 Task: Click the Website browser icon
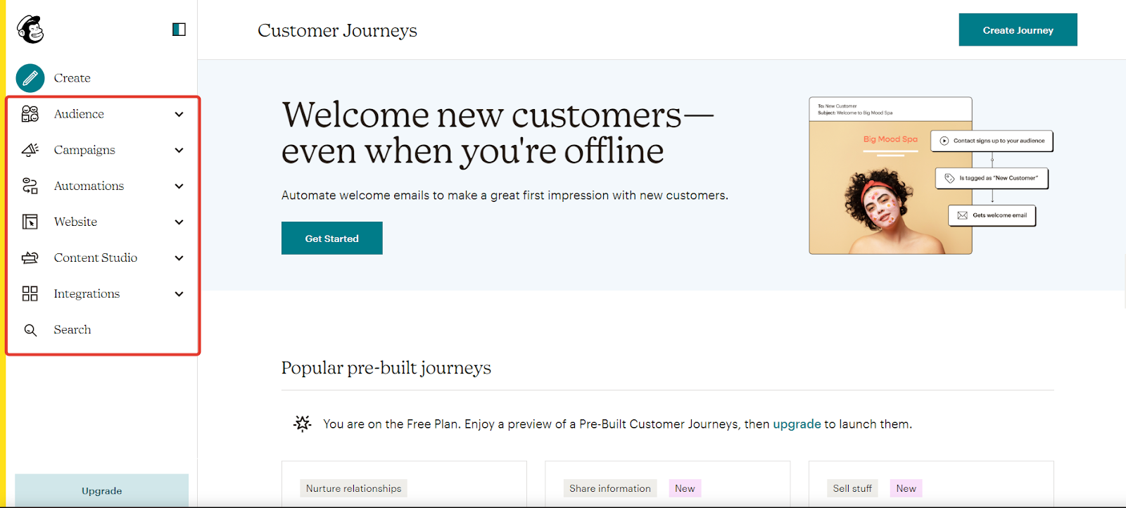30,222
